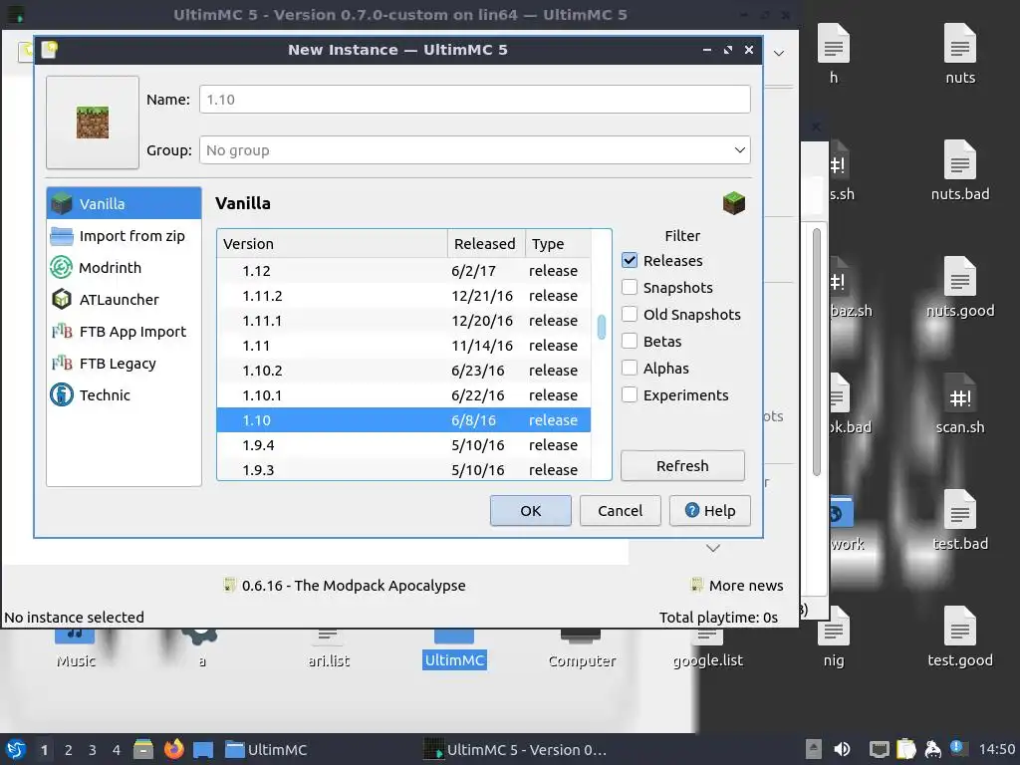Image resolution: width=1020 pixels, height=765 pixels.
Task: Switch to workspace 3 in taskbar
Action: click(x=93, y=750)
